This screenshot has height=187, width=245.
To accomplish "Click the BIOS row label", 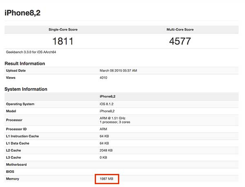I will point(10,172).
